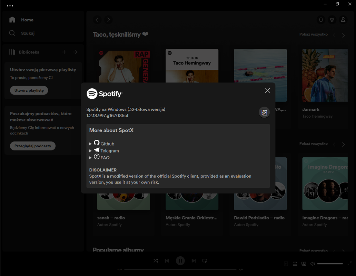Expand the library with the arrow icon

click(75, 52)
